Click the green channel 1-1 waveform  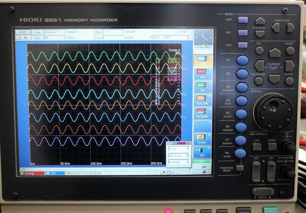[x=104, y=56]
